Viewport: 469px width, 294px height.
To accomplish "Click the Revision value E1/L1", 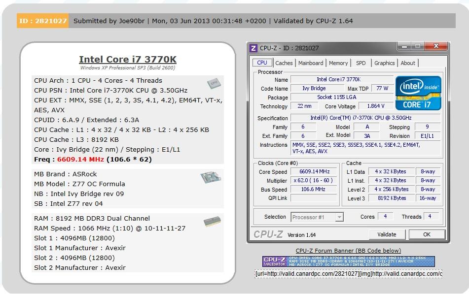I will 427,136.
